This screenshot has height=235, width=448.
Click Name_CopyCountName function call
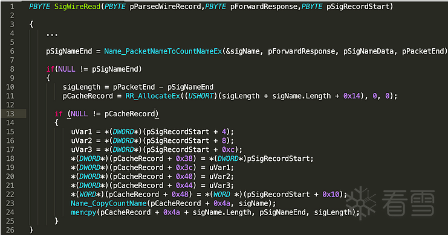(x=109, y=204)
